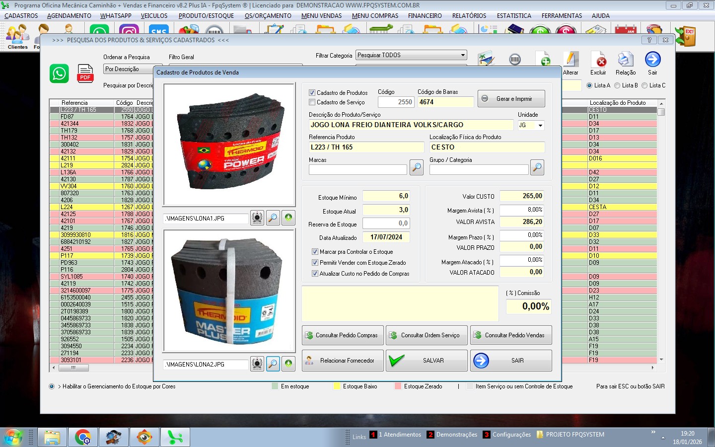Click the Gerar e Imprimir button
Image resolution: width=715 pixels, height=447 pixels.
point(511,99)
